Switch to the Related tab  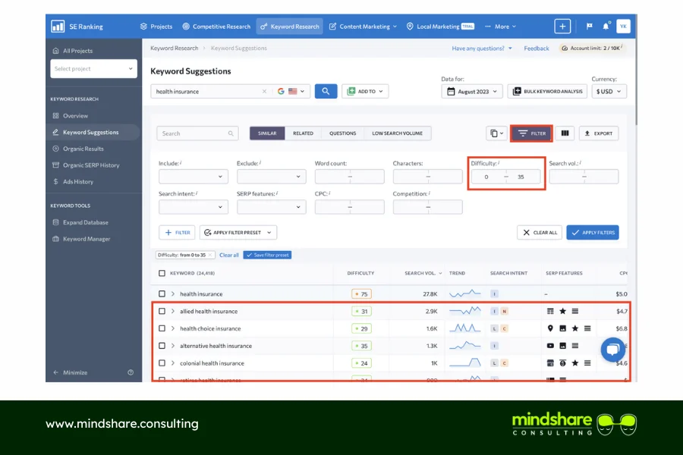[303, 133]
